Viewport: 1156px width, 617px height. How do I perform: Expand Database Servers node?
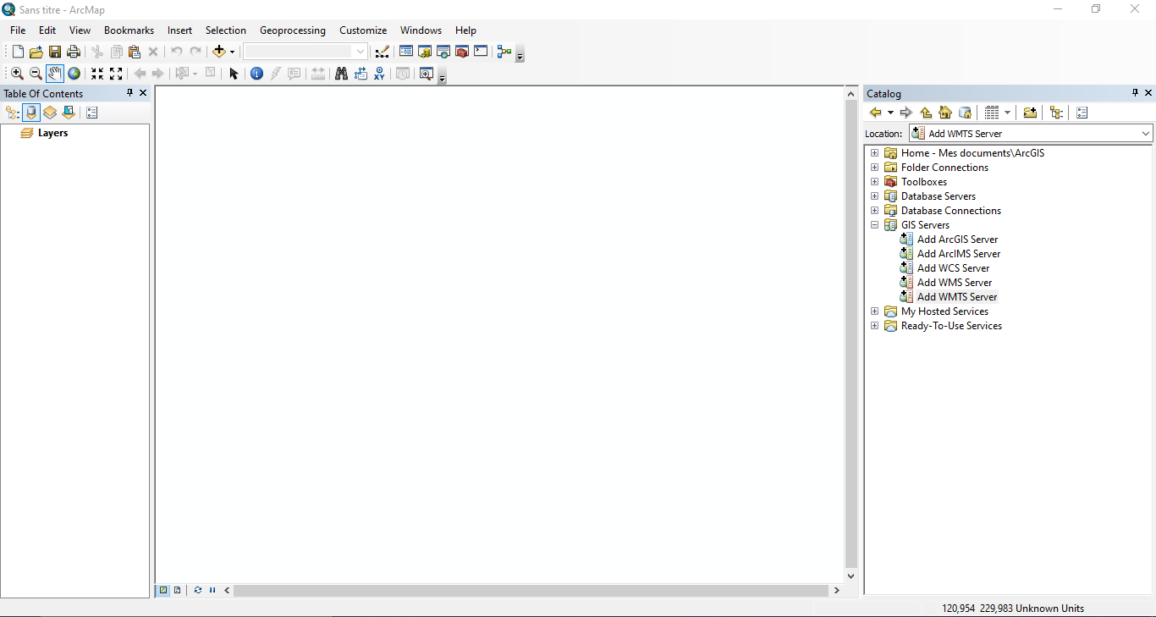(874, 196)
